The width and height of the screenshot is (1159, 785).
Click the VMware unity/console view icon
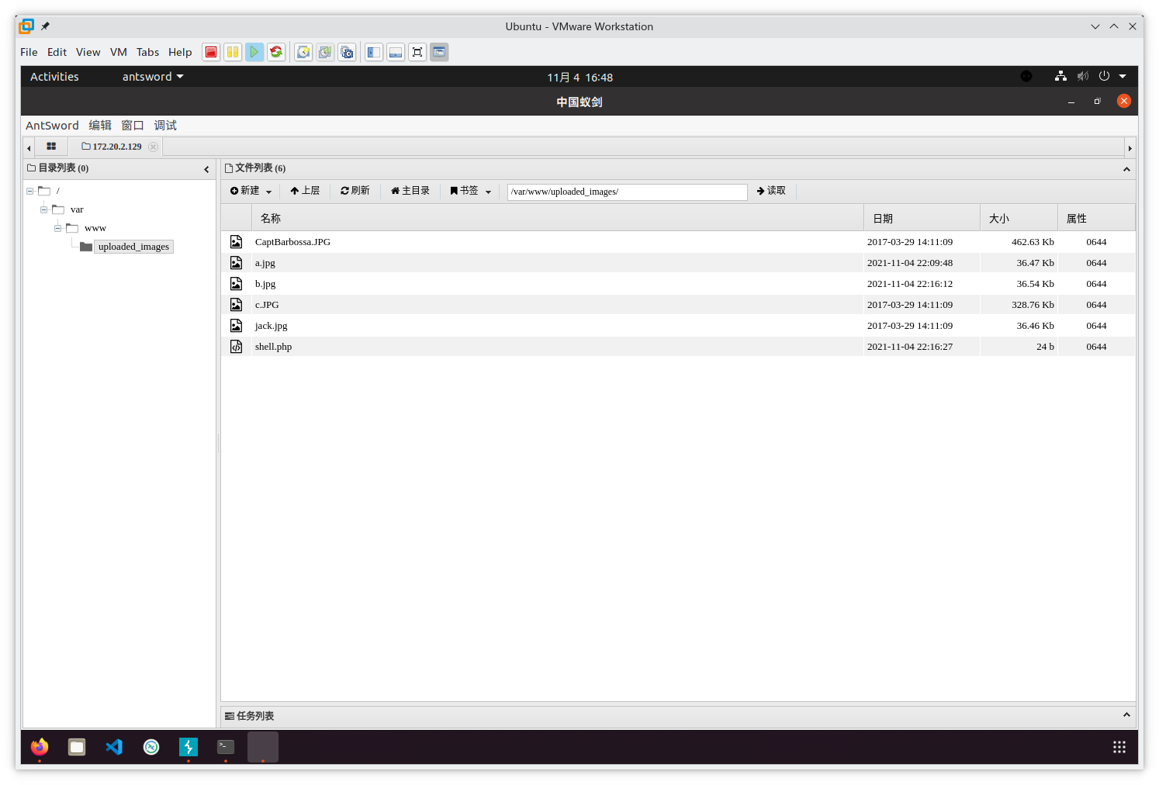pyautogui.click(x=439, y=52)
